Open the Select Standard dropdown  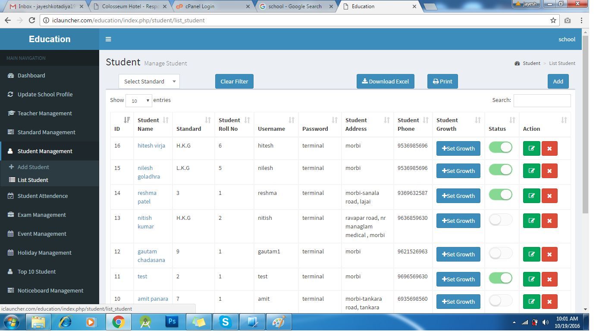click(x=149, y=81)
